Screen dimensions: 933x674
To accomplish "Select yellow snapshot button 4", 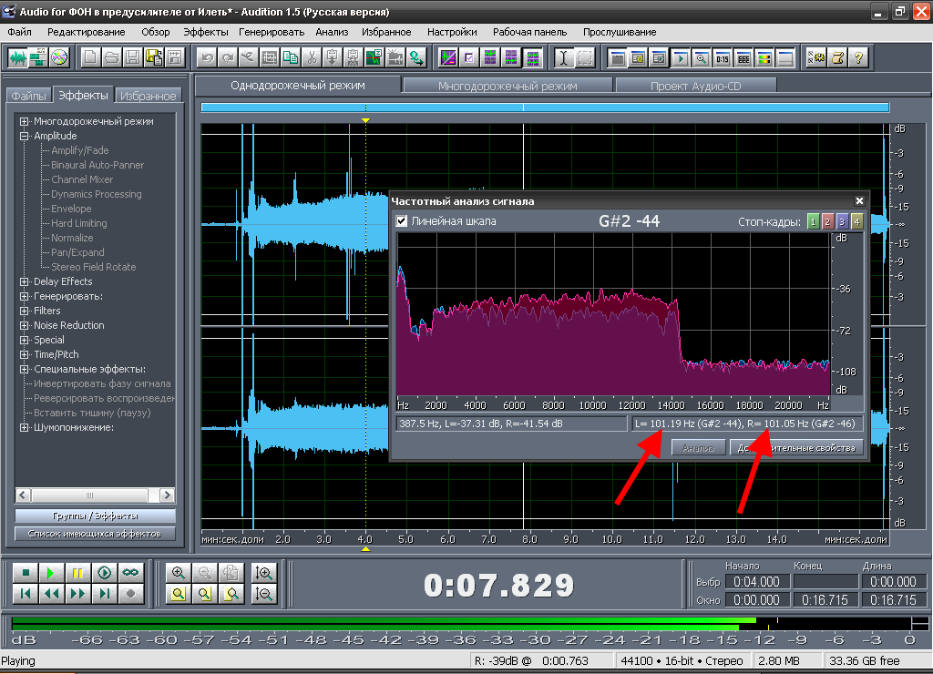I will click(x=856, y=222).
